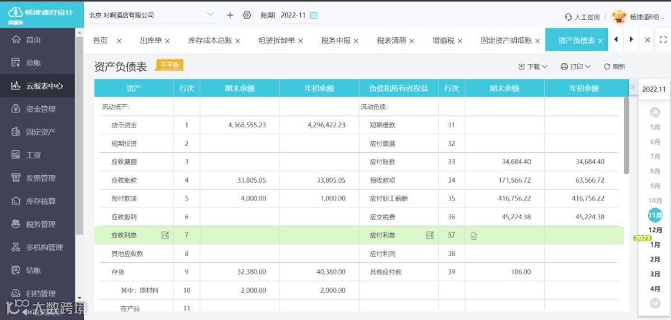Click the 不平衡 warning badge

point(170,65)
